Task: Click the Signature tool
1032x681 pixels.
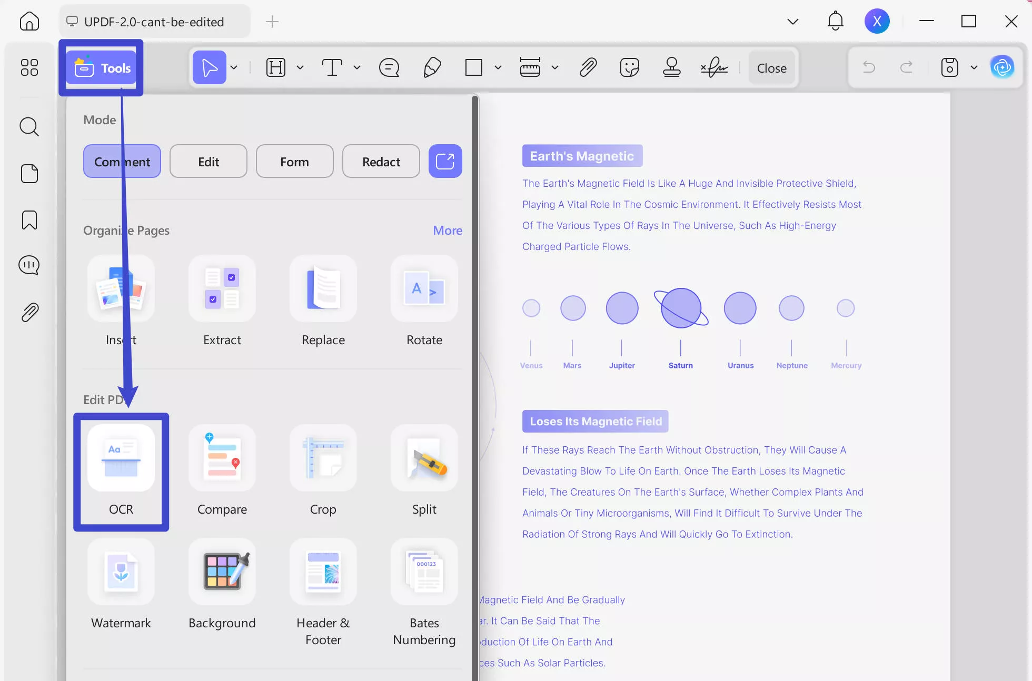Action: (x=713, y=67)
